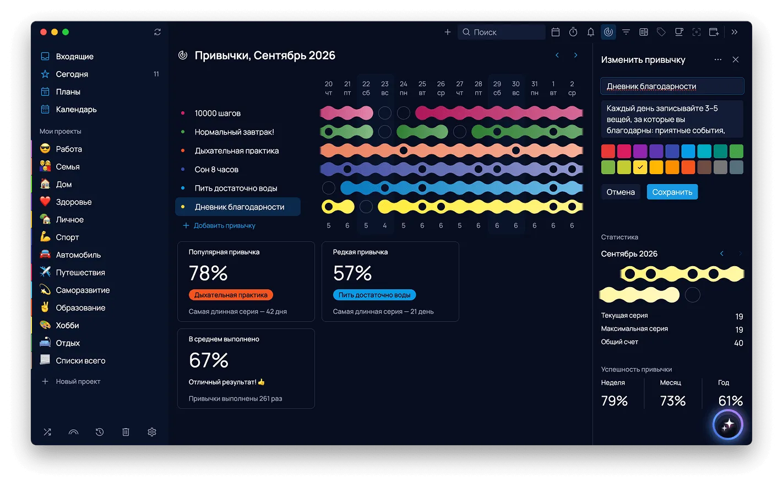Click the coffee cup icon in toolbar
Image resolution: width=783 pixels, height=486 pixels.
coord(679,32)
